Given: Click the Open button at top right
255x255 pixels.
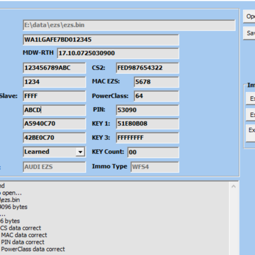Looking at the screenshot, I should coord(249,17).
